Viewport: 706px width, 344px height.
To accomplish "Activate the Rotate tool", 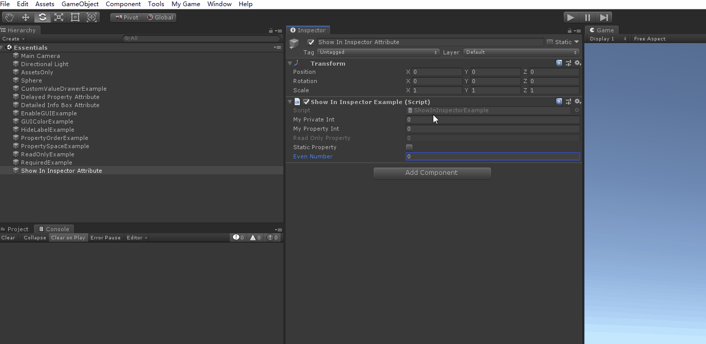I will [x=43, y=17].
